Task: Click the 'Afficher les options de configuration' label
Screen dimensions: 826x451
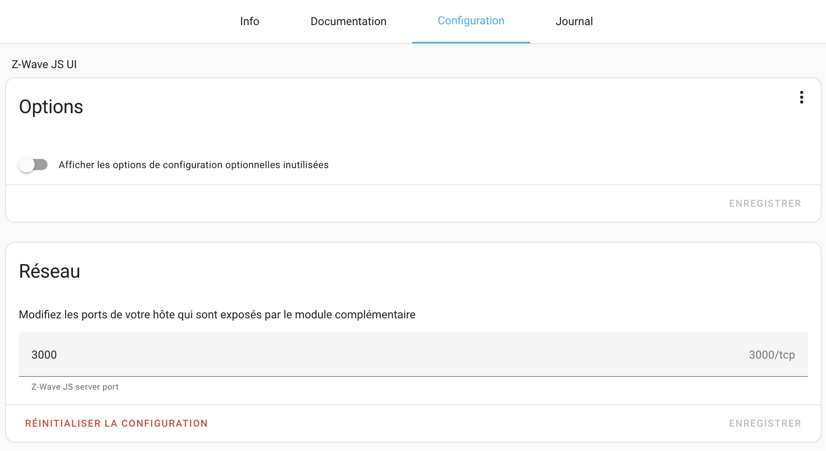Action: click(193, 165)
